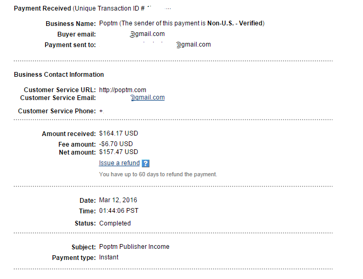Click the -$6.70 USD fee amount

tap(116, 144)
